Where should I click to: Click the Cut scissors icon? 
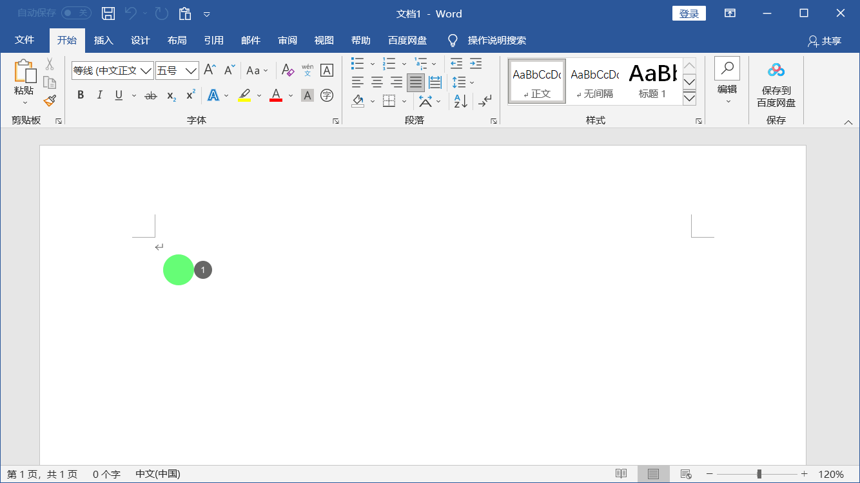coord(50,64)
